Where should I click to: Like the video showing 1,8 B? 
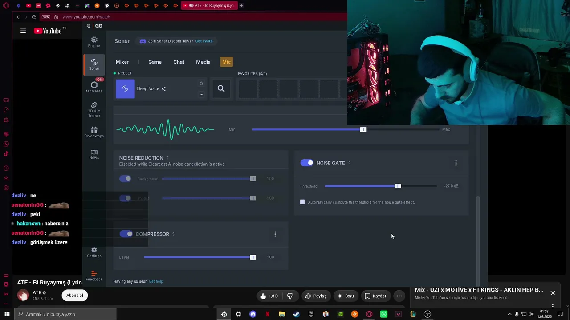(269, 296)
